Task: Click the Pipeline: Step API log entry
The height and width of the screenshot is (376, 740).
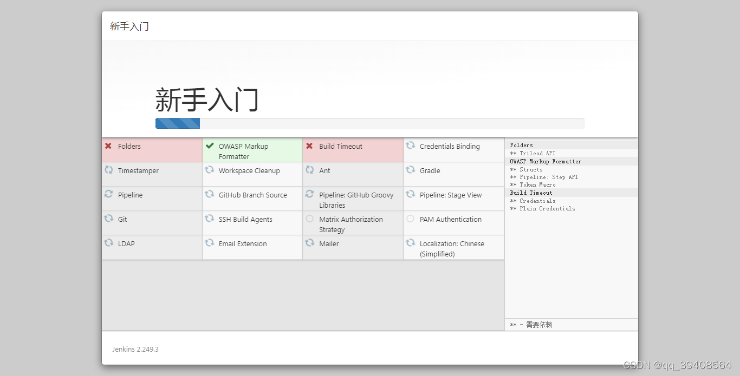Action: tap(544, 177)
